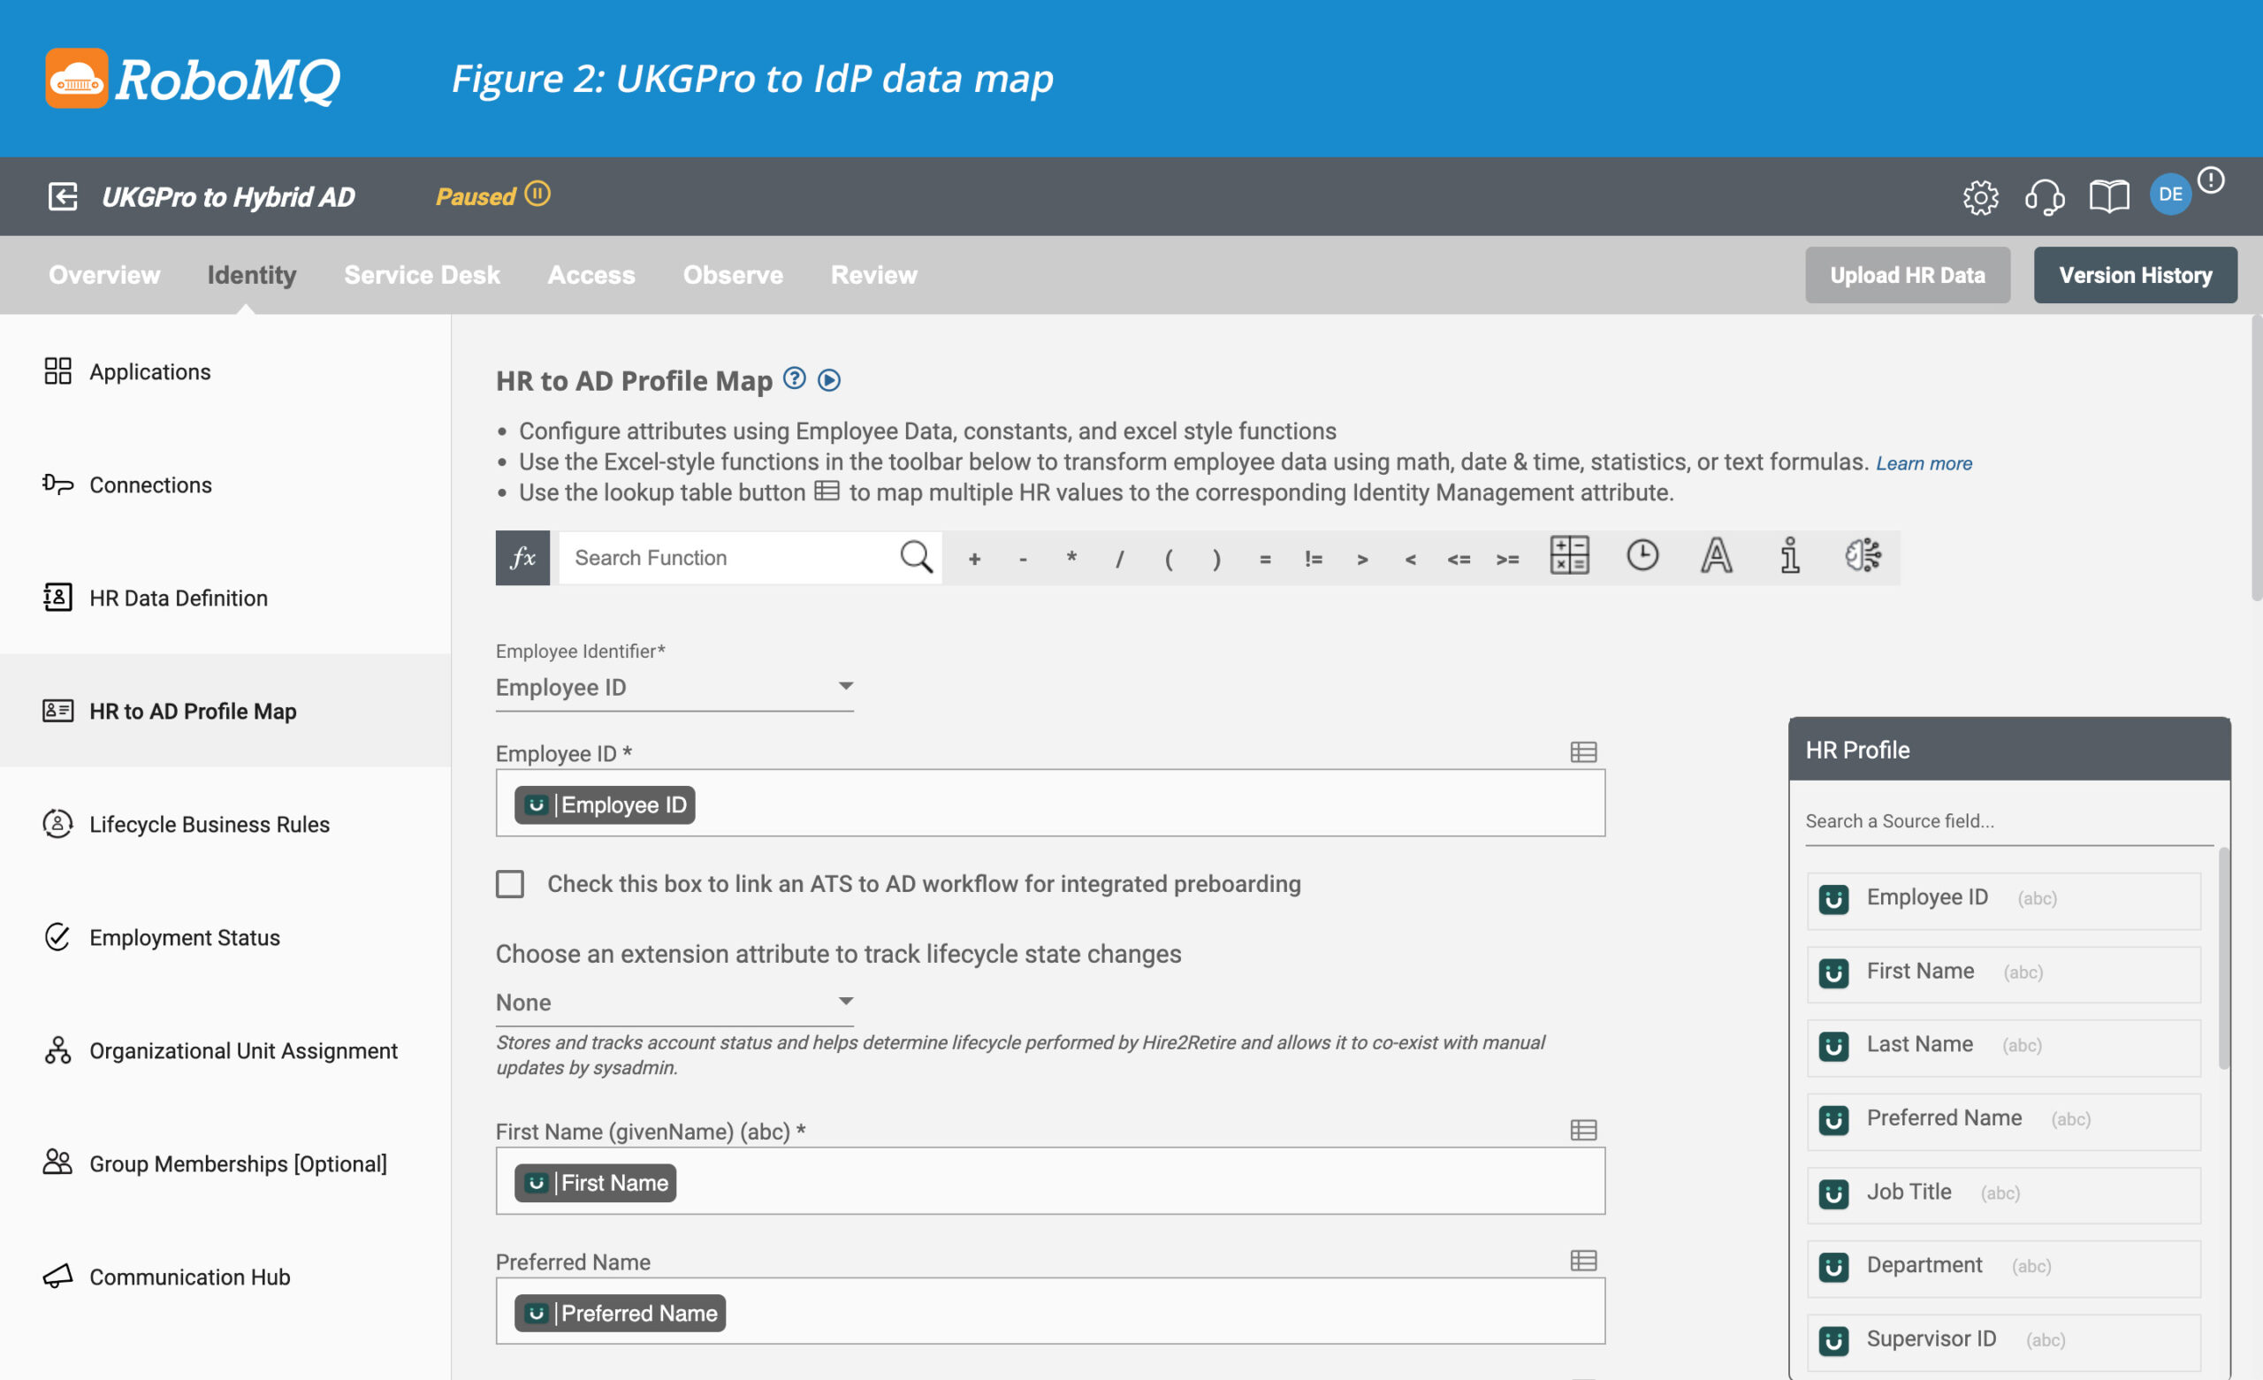Click the Paused status pause icon

pyautogui.click(x=537, y=194)
